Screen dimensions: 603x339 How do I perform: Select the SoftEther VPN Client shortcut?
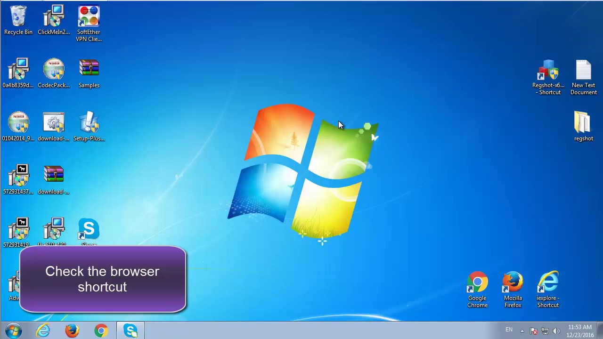(x=89, y=24)
